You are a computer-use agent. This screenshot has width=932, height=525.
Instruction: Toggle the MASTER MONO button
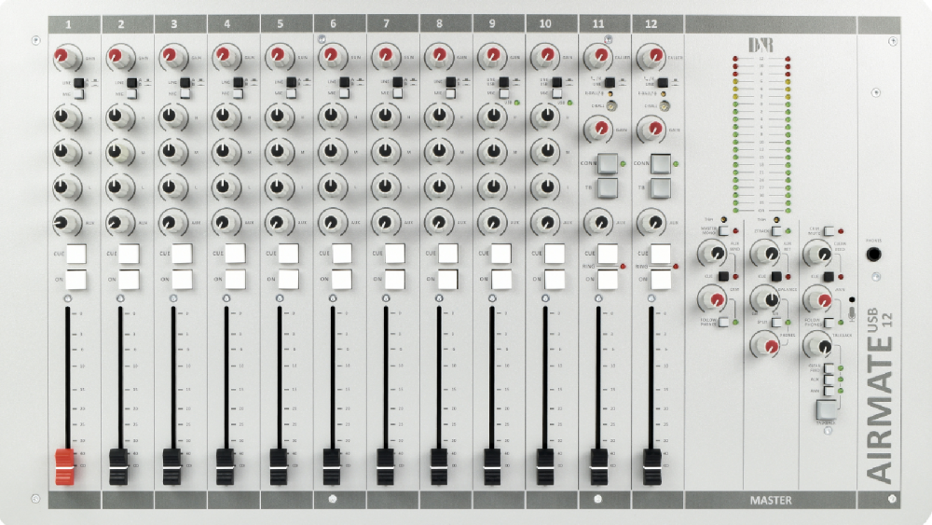[x=723, y=230]
